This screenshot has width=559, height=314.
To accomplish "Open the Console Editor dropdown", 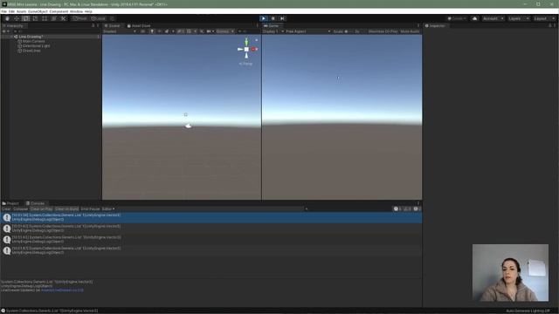I will 108,209.
